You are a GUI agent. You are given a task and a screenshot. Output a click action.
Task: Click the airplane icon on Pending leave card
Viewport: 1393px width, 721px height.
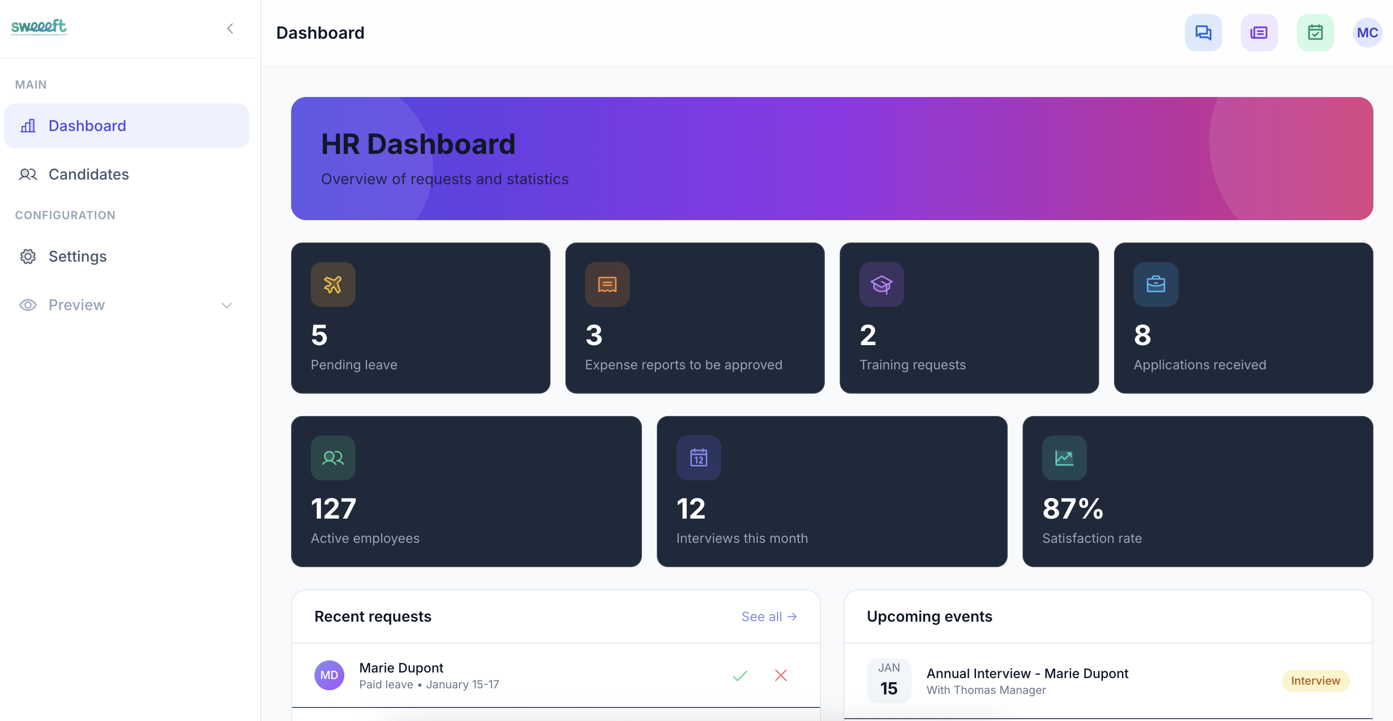pyautogui.click(x=333, y=284)
